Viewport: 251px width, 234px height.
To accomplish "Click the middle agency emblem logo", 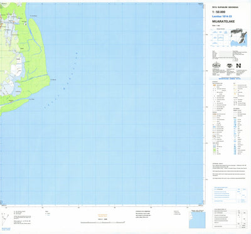I will [x=230, y=66].
